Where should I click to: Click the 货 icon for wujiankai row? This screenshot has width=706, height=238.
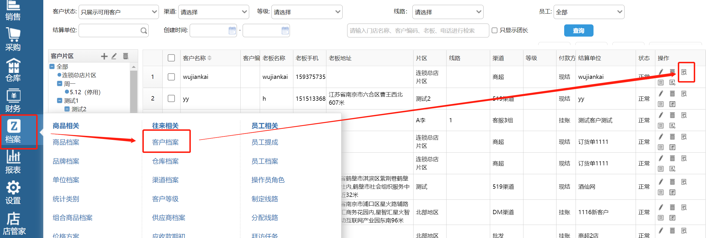[x=661, y=83]
